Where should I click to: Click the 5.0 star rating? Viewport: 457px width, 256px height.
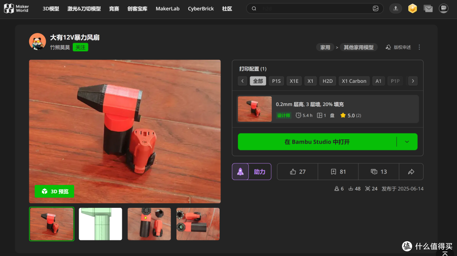(x=351, y=115)
